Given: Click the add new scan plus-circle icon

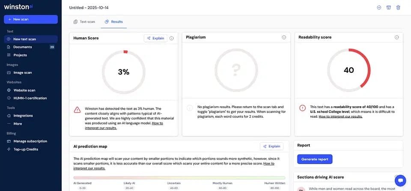Looking at the screenshot, I should pyautogui.click(x=379, y=7).
